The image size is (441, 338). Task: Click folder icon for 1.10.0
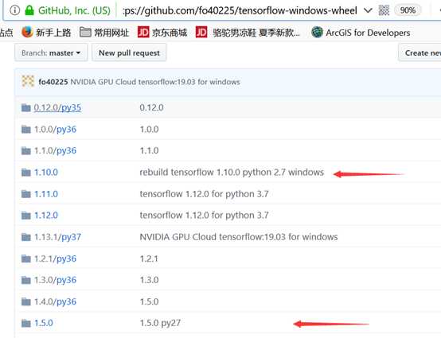click(x=26, y=173)
